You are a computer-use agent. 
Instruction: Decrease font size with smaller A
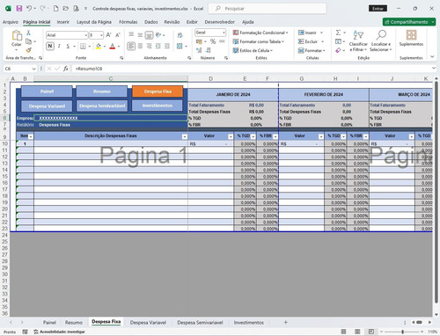pos(118,35)
